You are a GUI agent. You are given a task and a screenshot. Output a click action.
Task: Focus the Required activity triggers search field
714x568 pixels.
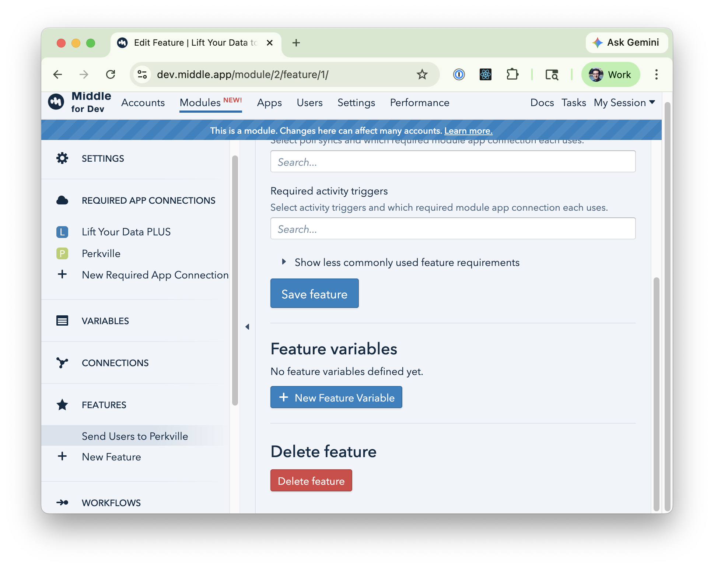point(452,229)
